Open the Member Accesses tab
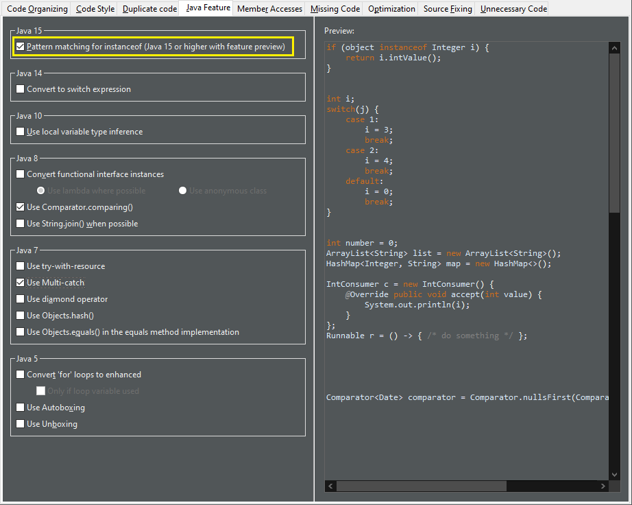The width and height of the screenshot is (632, 505). coord(269,8)
